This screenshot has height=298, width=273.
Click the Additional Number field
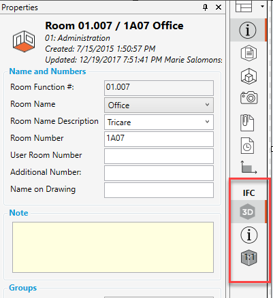159,173
